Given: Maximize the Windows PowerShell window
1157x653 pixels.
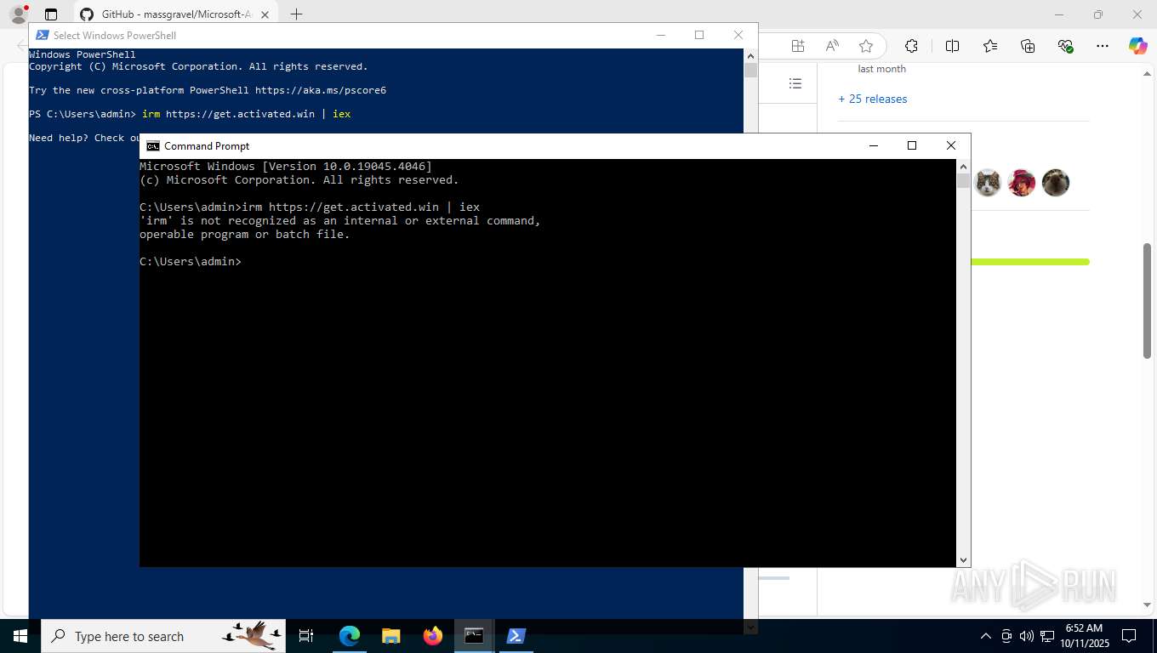Looking at the screenshot, I should [699, 35].
